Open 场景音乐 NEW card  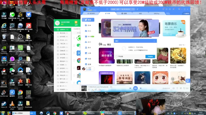(x=174, y=28)
